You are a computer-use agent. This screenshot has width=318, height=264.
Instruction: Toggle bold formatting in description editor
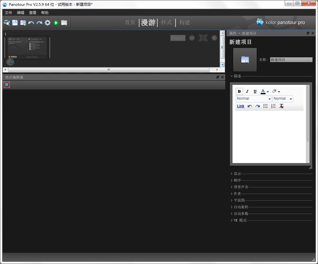[x=239, y=92]
